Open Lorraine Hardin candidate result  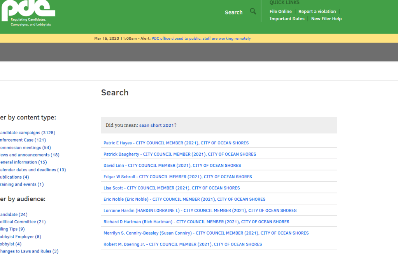coord(200,211)
